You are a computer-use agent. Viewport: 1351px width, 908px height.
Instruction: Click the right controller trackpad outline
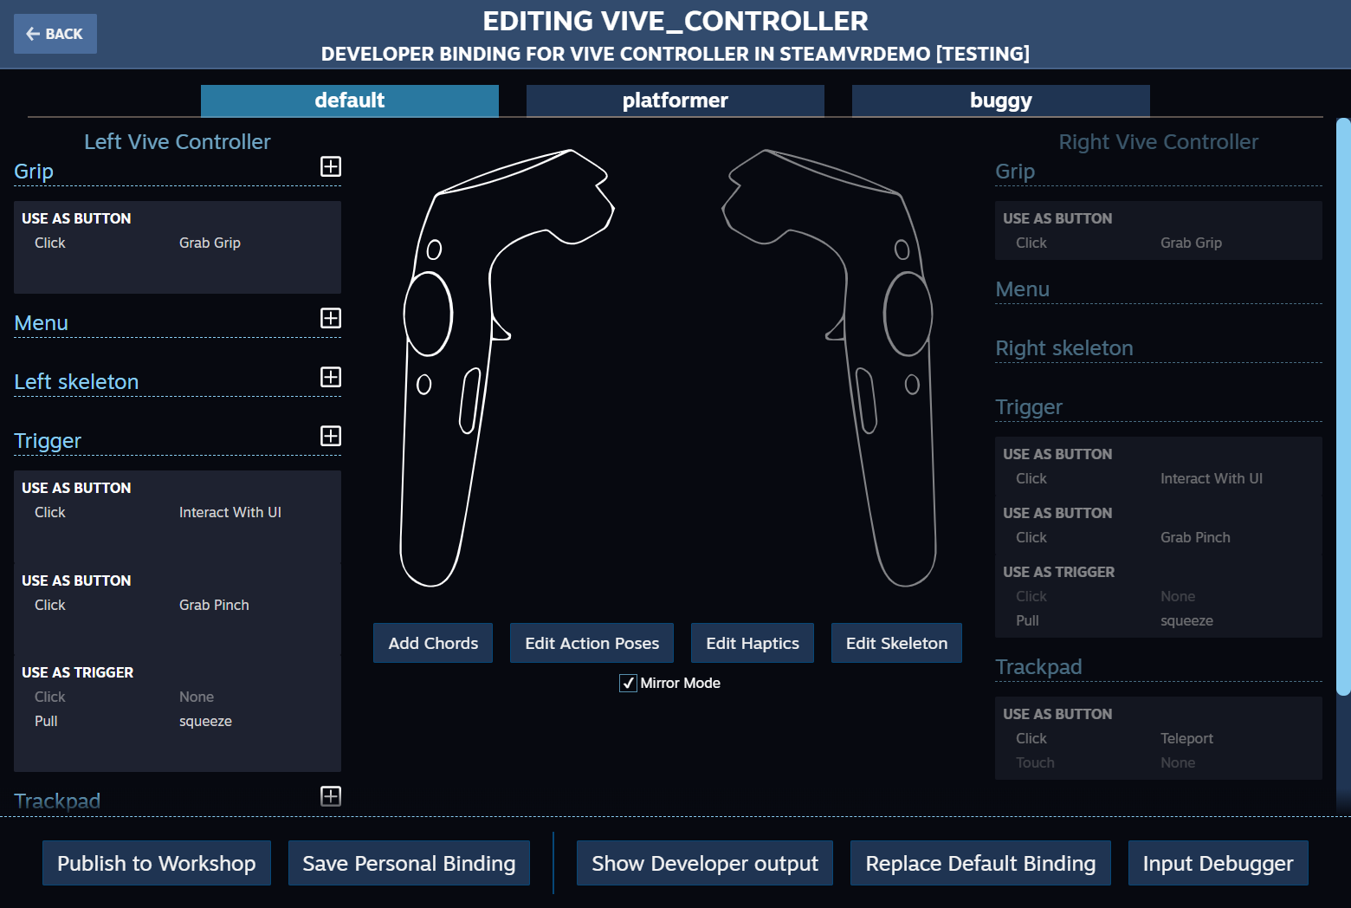click(x=908, y=314)
